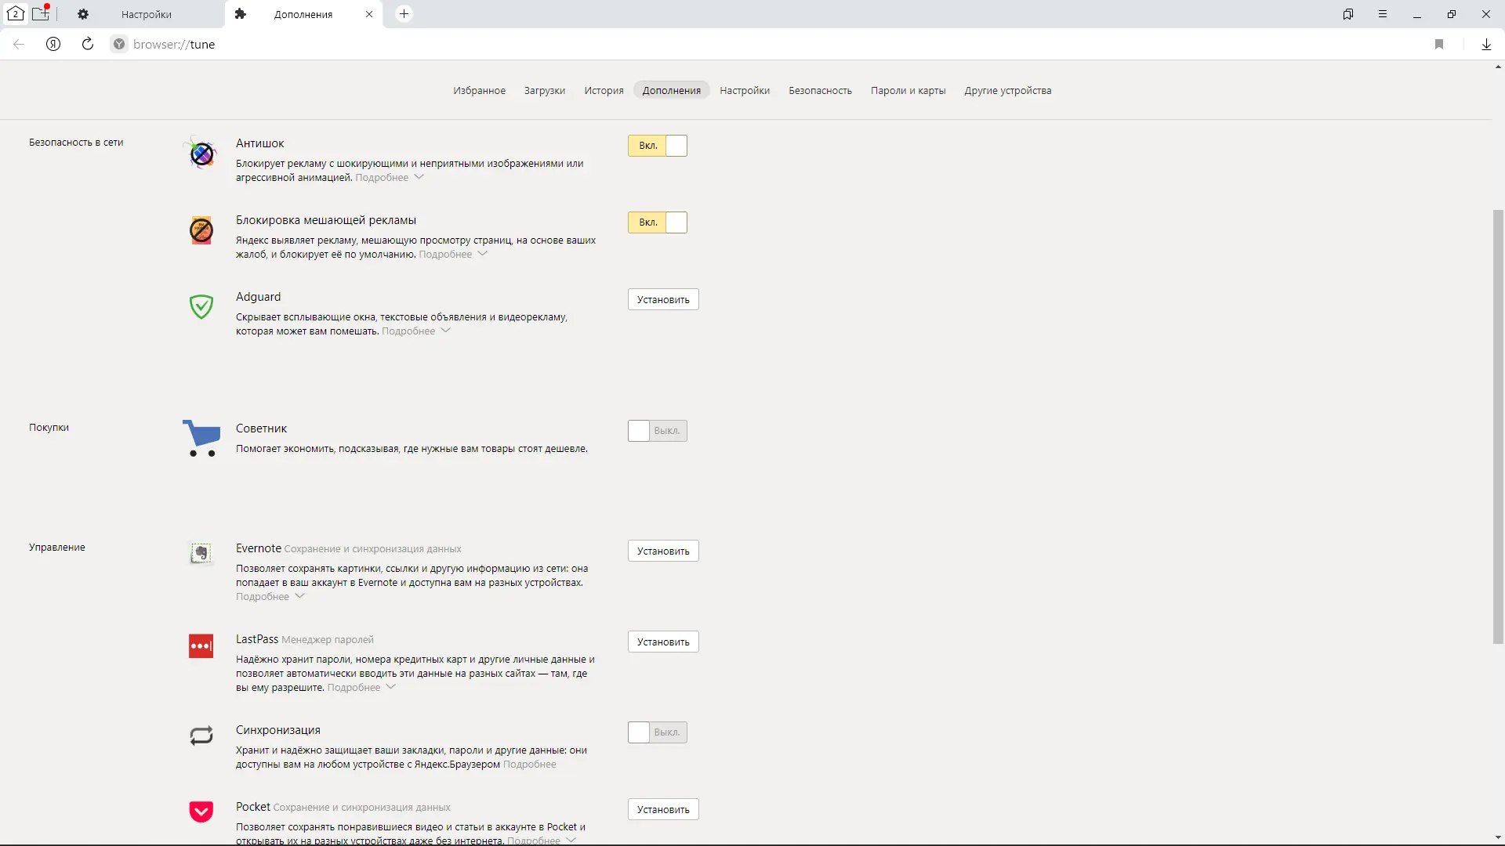Screen dimensions: 1505x846
Task: Reload the page
Action: point(88,44)
